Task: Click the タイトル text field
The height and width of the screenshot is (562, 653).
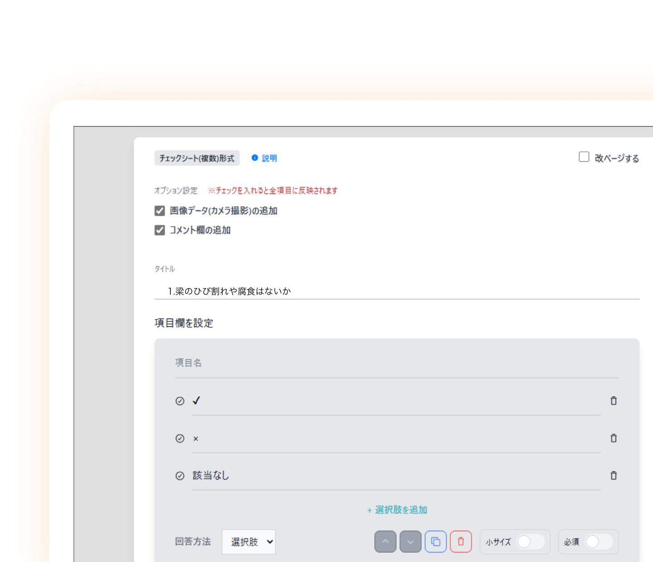Action: point(397,291)
